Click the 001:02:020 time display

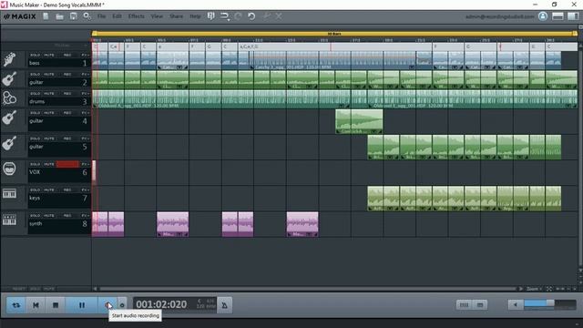point(161,304)
